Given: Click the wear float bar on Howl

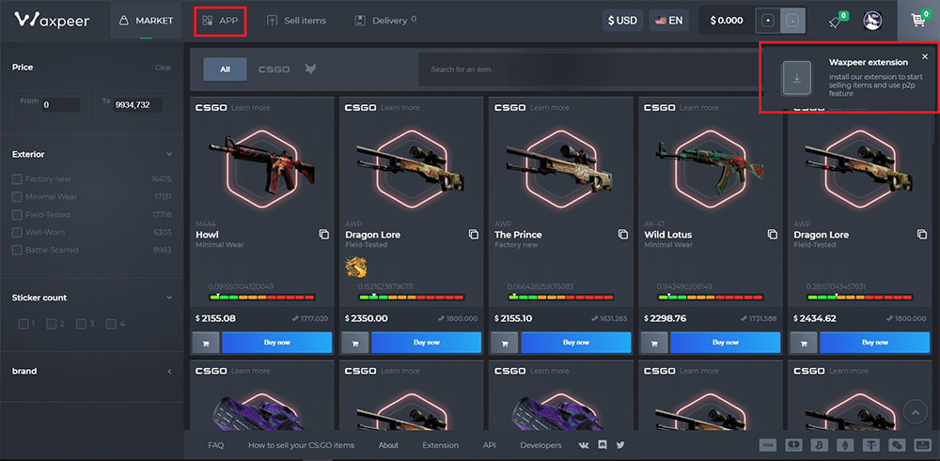Looking at the screenshot, I should pyautogui.click(x=262, y=298).
